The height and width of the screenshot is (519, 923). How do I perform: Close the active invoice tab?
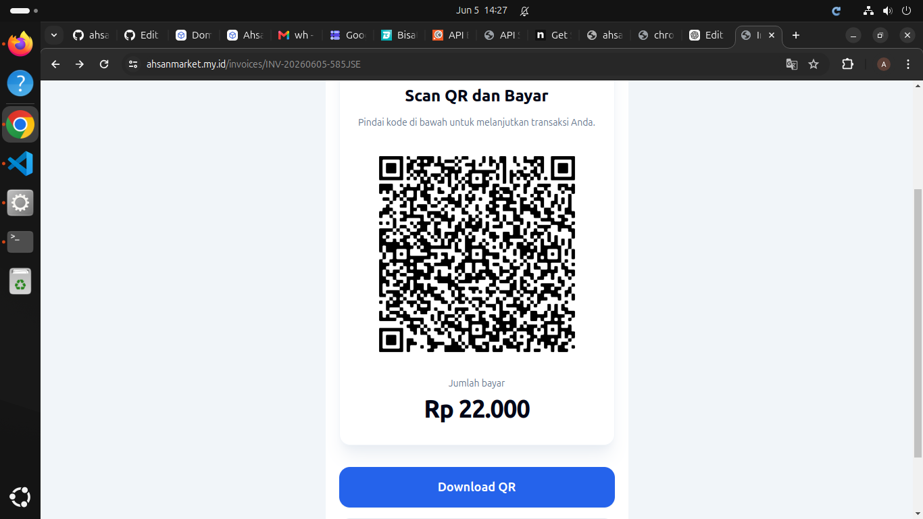coord(772,35)
